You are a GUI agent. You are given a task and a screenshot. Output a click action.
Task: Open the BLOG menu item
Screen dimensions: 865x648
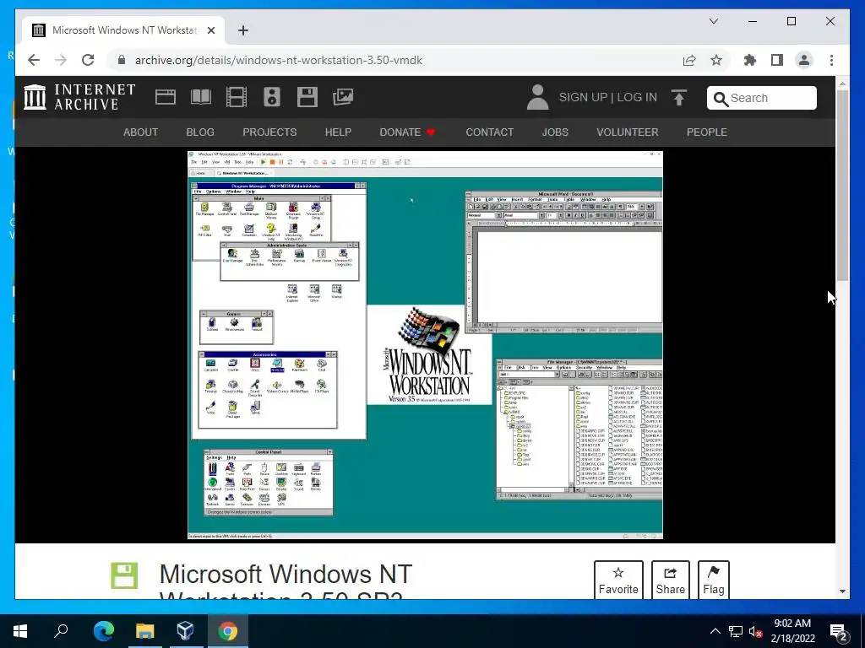[x=200, y=132]
